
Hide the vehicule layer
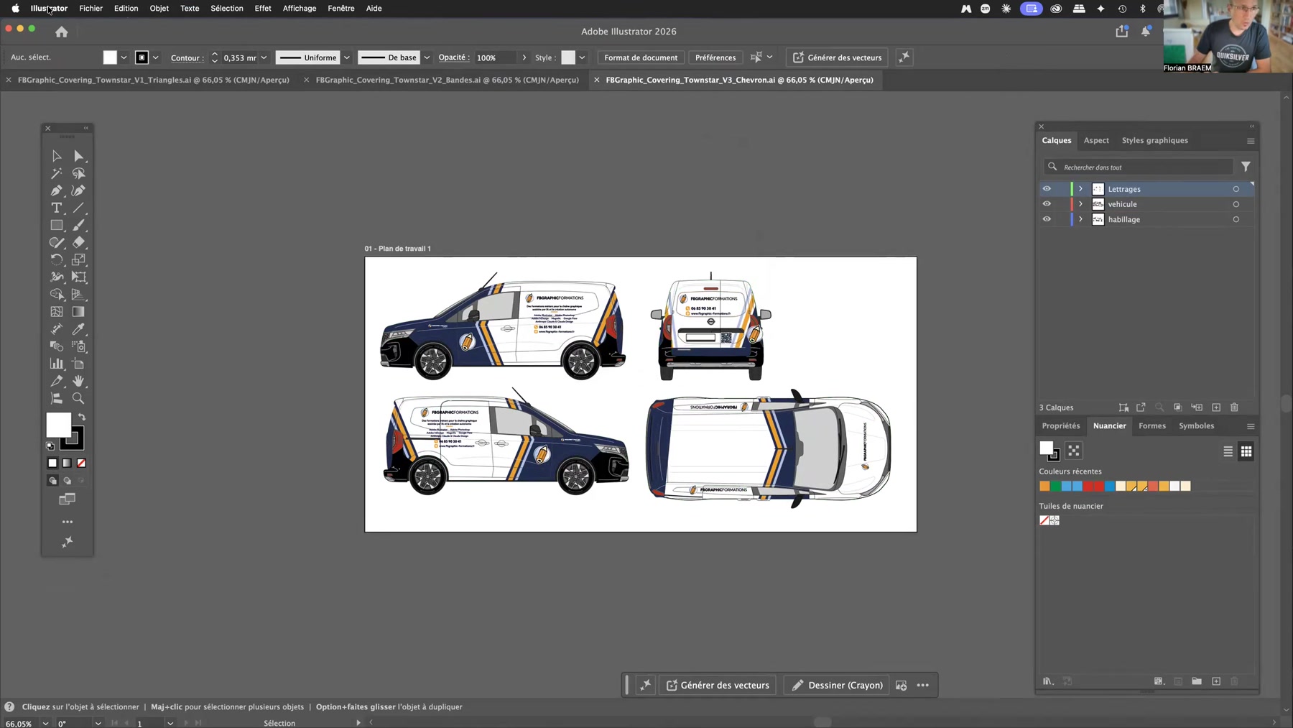click(x=1047, y=204)
